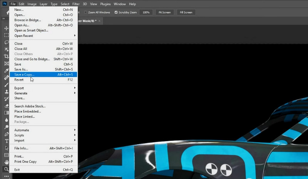Choose Open as Smart Object... entry

pos(44,30)
